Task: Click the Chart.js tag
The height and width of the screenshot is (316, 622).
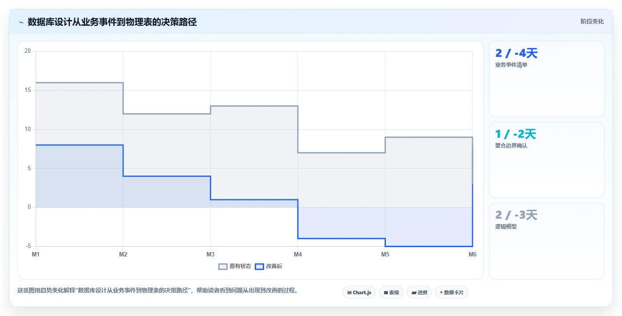Action: point(359,292)
